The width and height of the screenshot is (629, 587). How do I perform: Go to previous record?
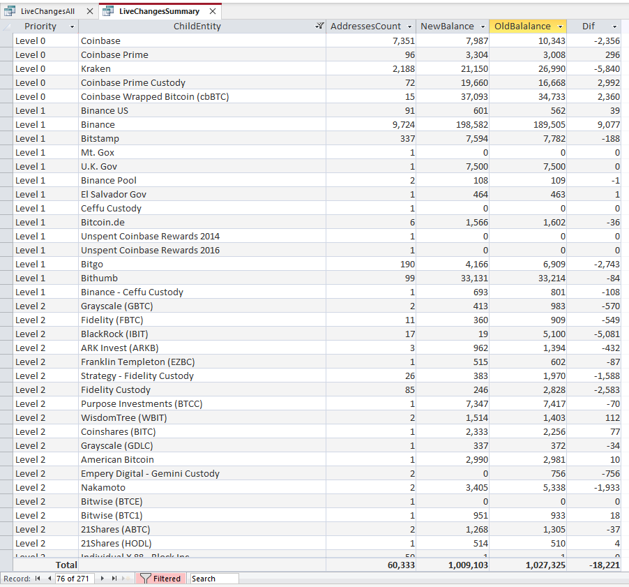[50, 579]
